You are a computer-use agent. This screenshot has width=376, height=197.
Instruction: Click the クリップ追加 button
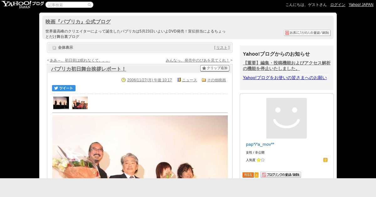(215, 68)
